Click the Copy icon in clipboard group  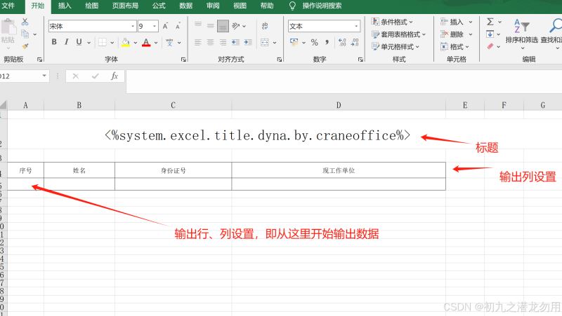(x=25, y=34)
